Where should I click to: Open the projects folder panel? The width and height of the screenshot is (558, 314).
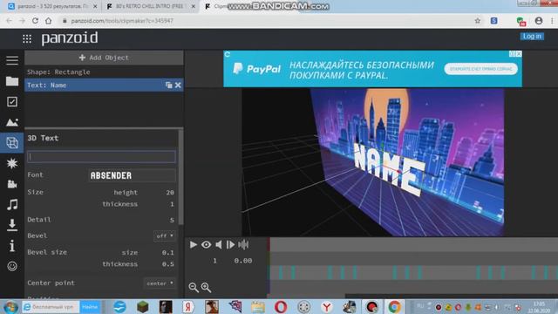12,81
